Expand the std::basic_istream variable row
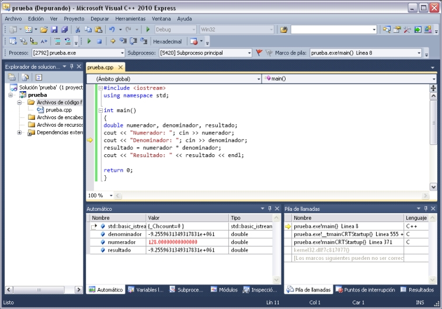Screen dimensions: 442x309 click(x=94, y=226)
